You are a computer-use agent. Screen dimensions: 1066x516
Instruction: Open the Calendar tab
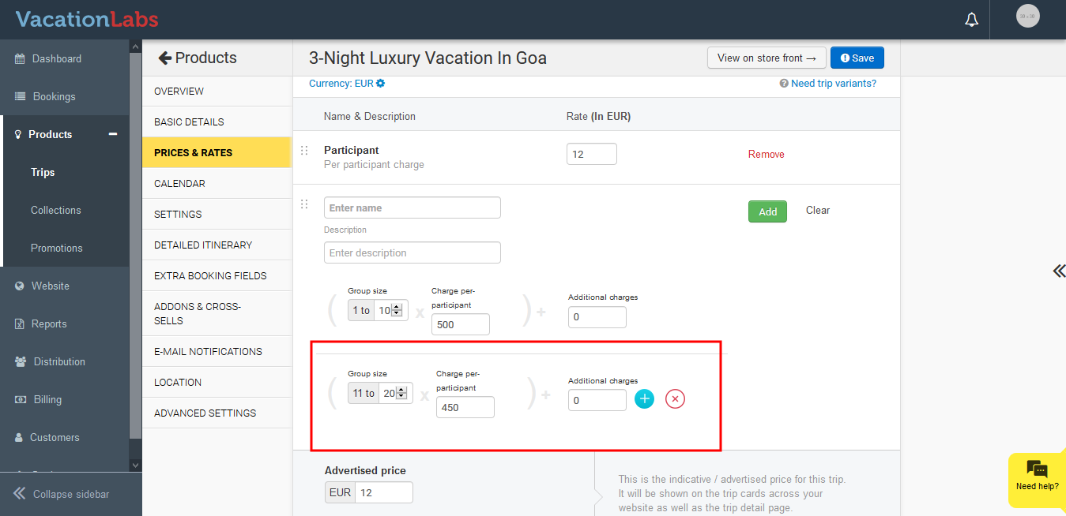click(x=179, y=183)
